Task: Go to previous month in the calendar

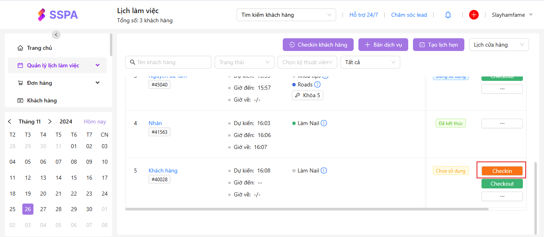Action: pyautogui.click(x=10, y=121)
